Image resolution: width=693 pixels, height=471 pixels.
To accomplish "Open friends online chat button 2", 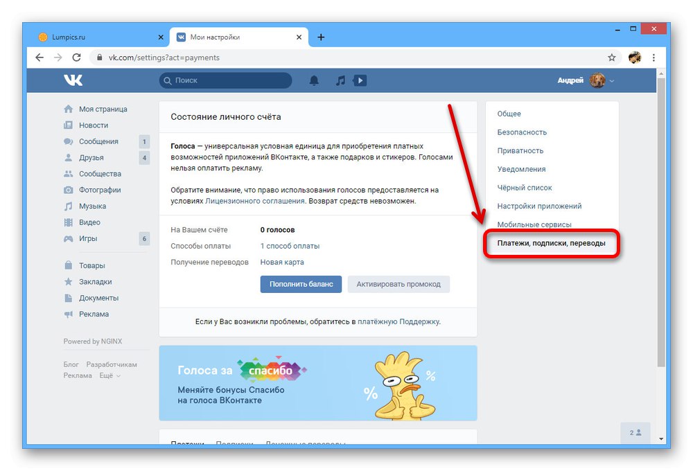I will click(635, 433).
